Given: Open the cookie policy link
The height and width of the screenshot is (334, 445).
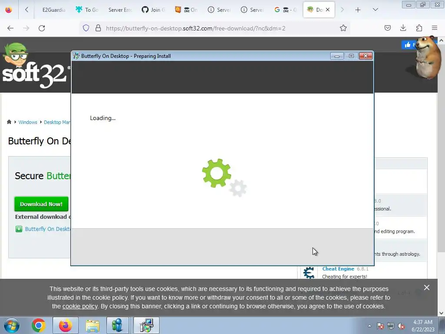Looking at the screenshot, I should click(80, 307).
